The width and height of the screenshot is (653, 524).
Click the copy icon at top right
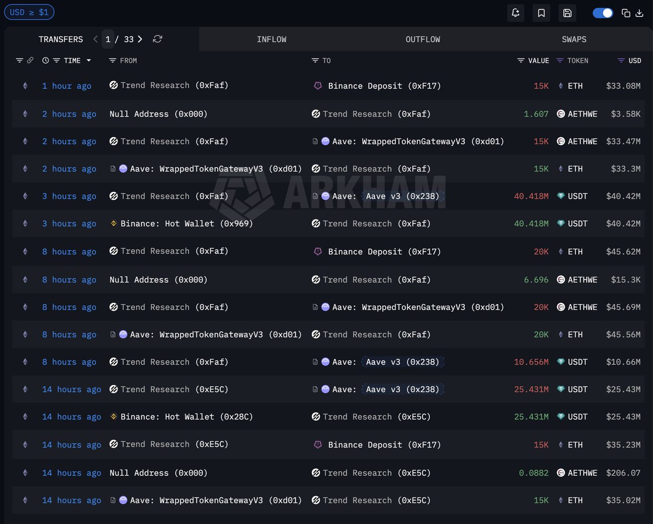pos(626,13)
